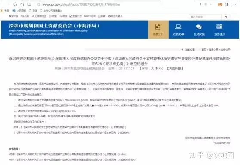Open reading mode book icon
240x165 pixels.
pos(29,4)
